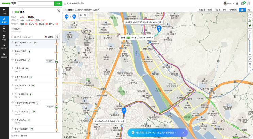Expand the route line marker at stop 09-143

point(56,78)
